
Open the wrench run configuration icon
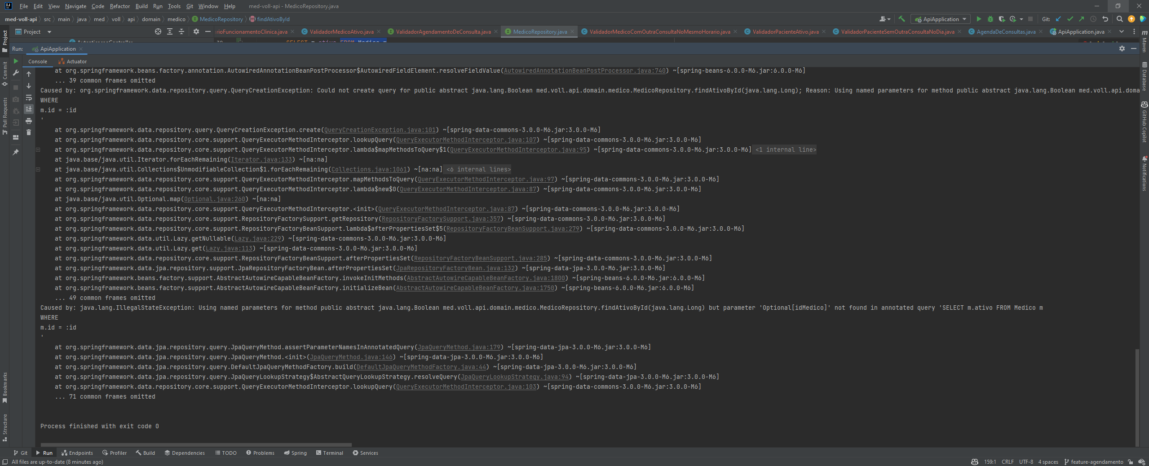coord(16,73)
